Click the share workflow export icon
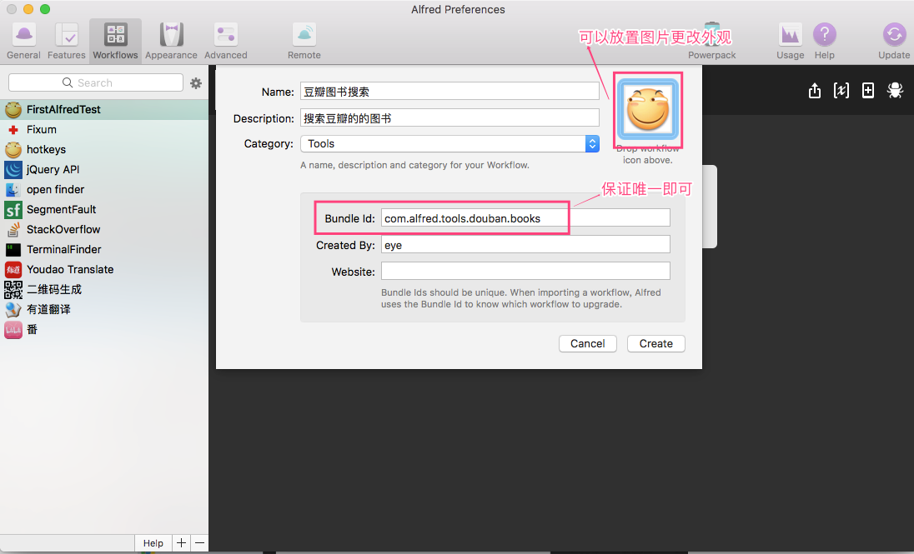 click(x=814, y=90)
